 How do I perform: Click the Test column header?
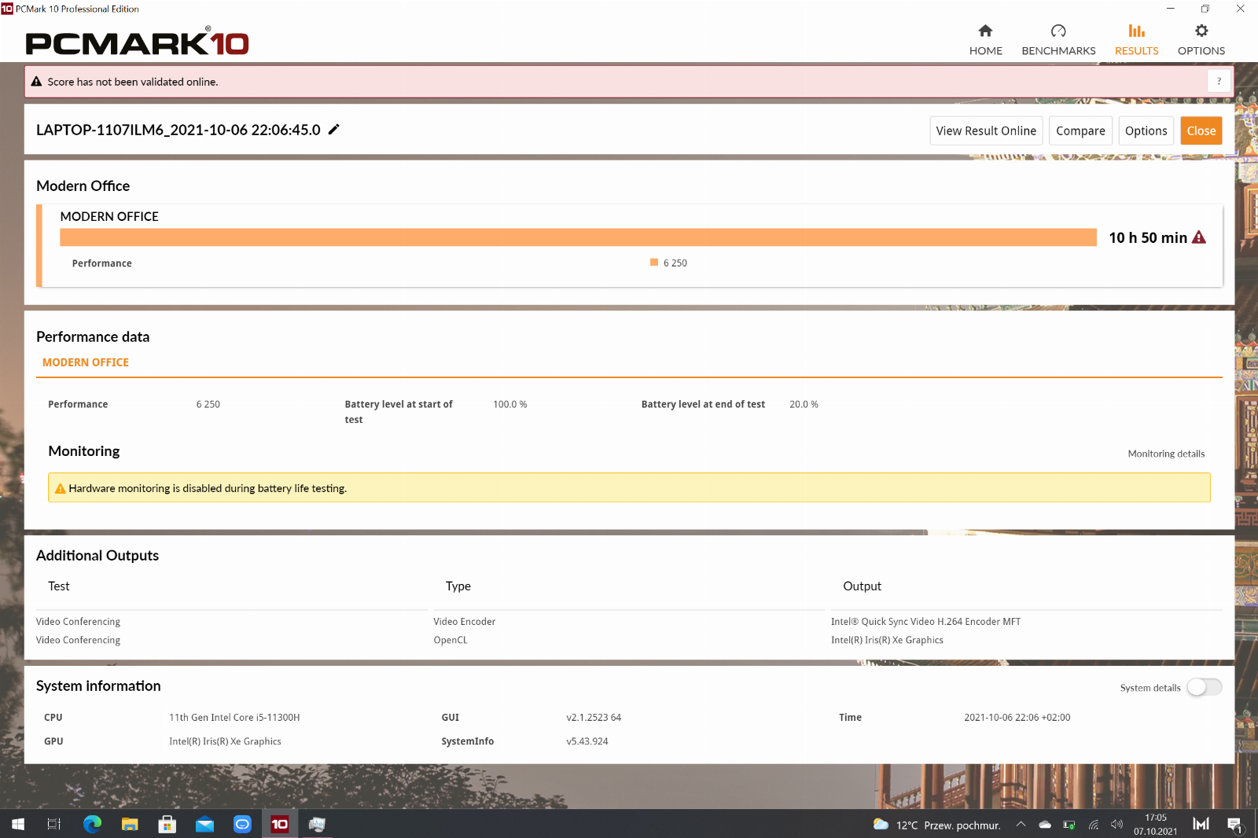coord(59,586)
